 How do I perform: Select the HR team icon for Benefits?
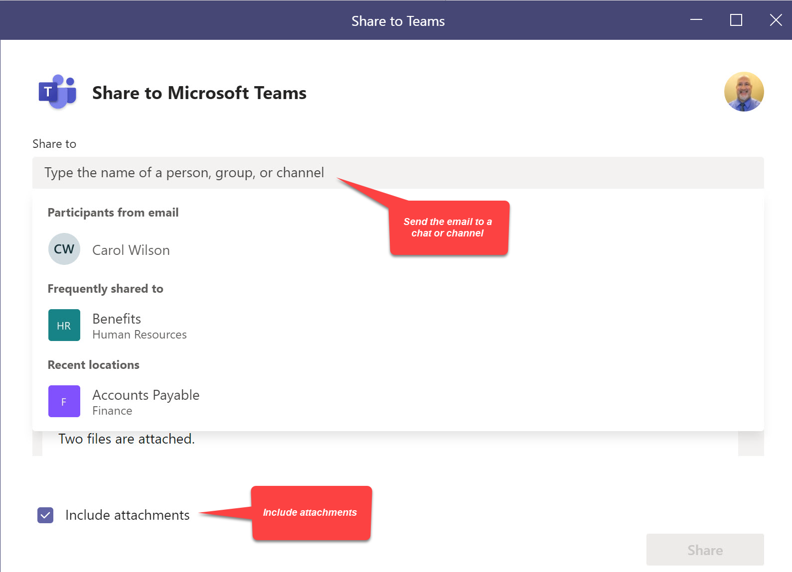click(x=64, y=325)
